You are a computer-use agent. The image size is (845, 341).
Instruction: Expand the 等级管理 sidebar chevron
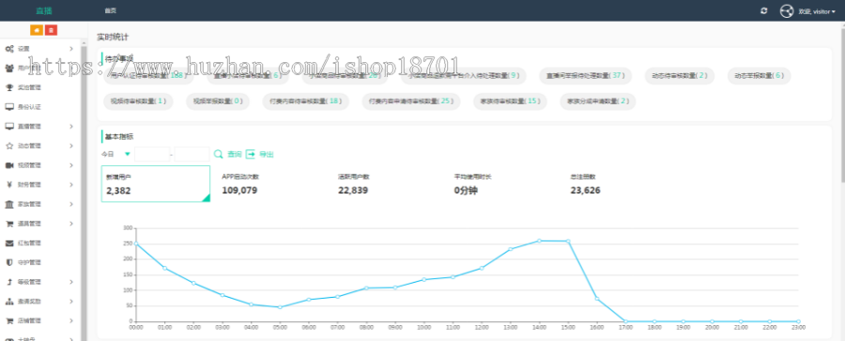71,282
